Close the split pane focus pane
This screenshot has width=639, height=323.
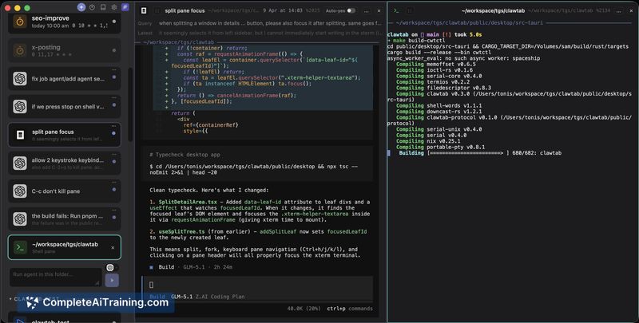pos(379,11)
